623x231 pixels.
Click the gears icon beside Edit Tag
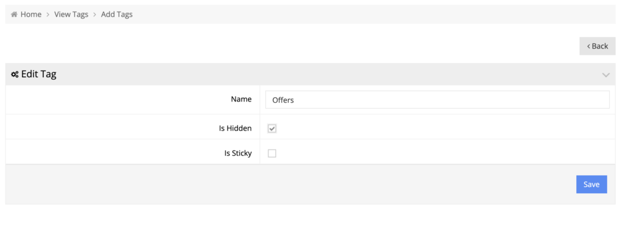pos(15,74)
